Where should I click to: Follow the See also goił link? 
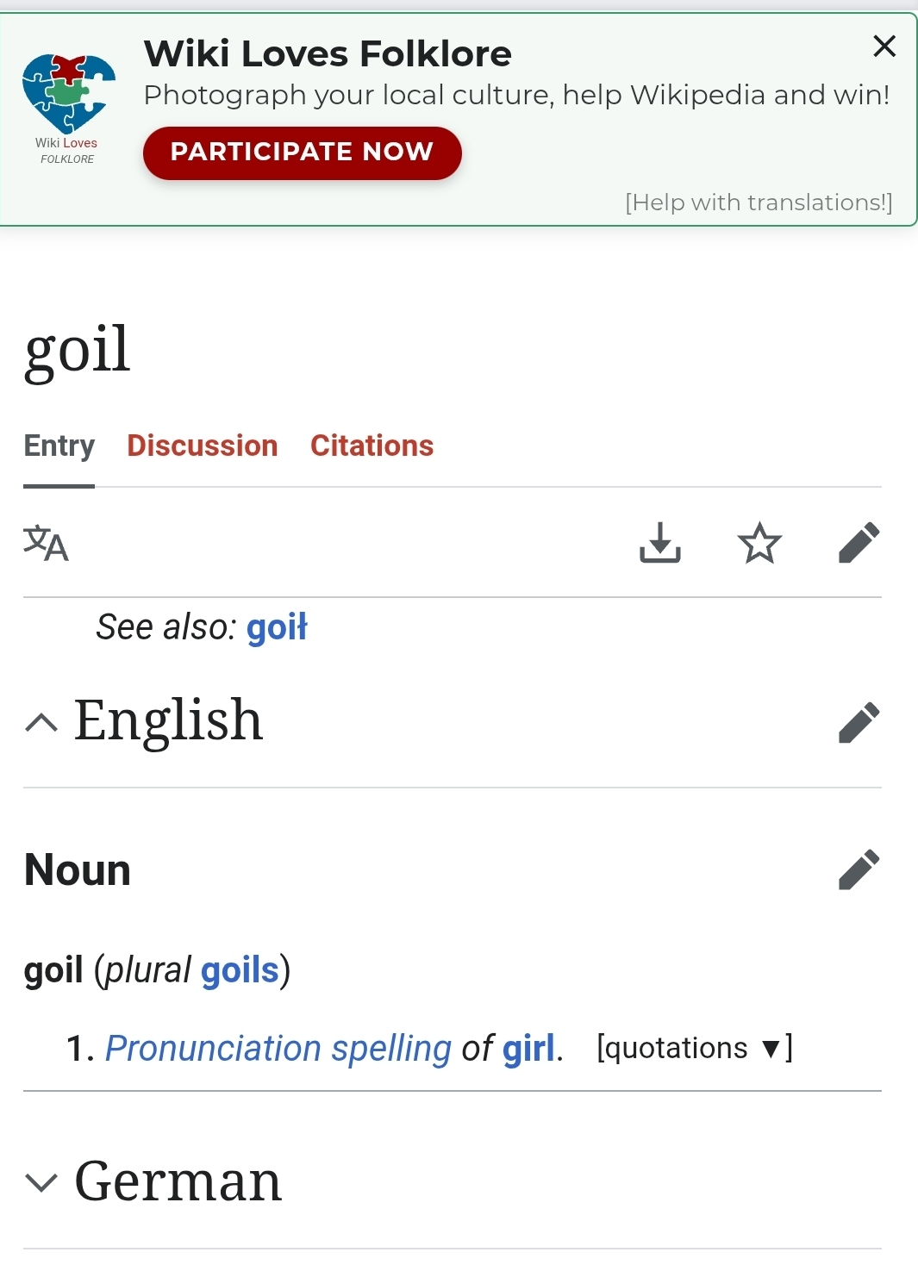tap(277, 627)
